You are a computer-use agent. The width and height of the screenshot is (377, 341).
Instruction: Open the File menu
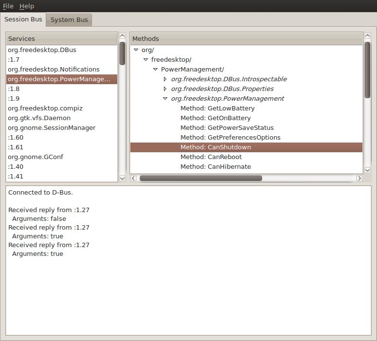click(8, 6)
